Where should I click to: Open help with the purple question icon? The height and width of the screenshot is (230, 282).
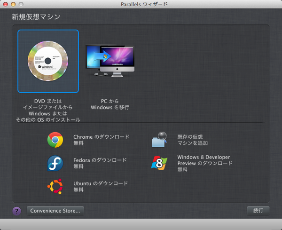click(17, 211)
